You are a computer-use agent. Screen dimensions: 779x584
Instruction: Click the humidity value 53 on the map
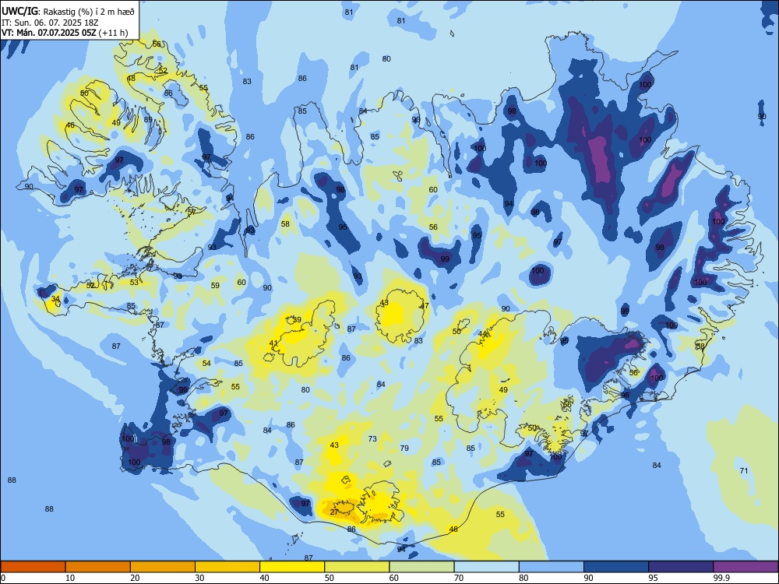point(134,283)
